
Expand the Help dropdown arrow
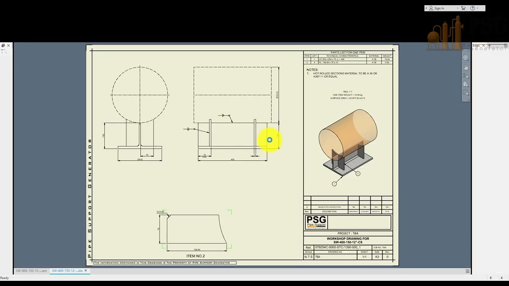(478, 8)
